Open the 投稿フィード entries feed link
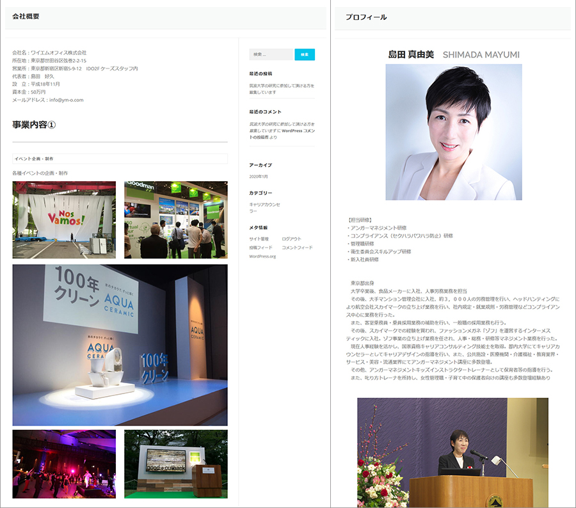This screenshot has height=508, width=576. (260, 248)
